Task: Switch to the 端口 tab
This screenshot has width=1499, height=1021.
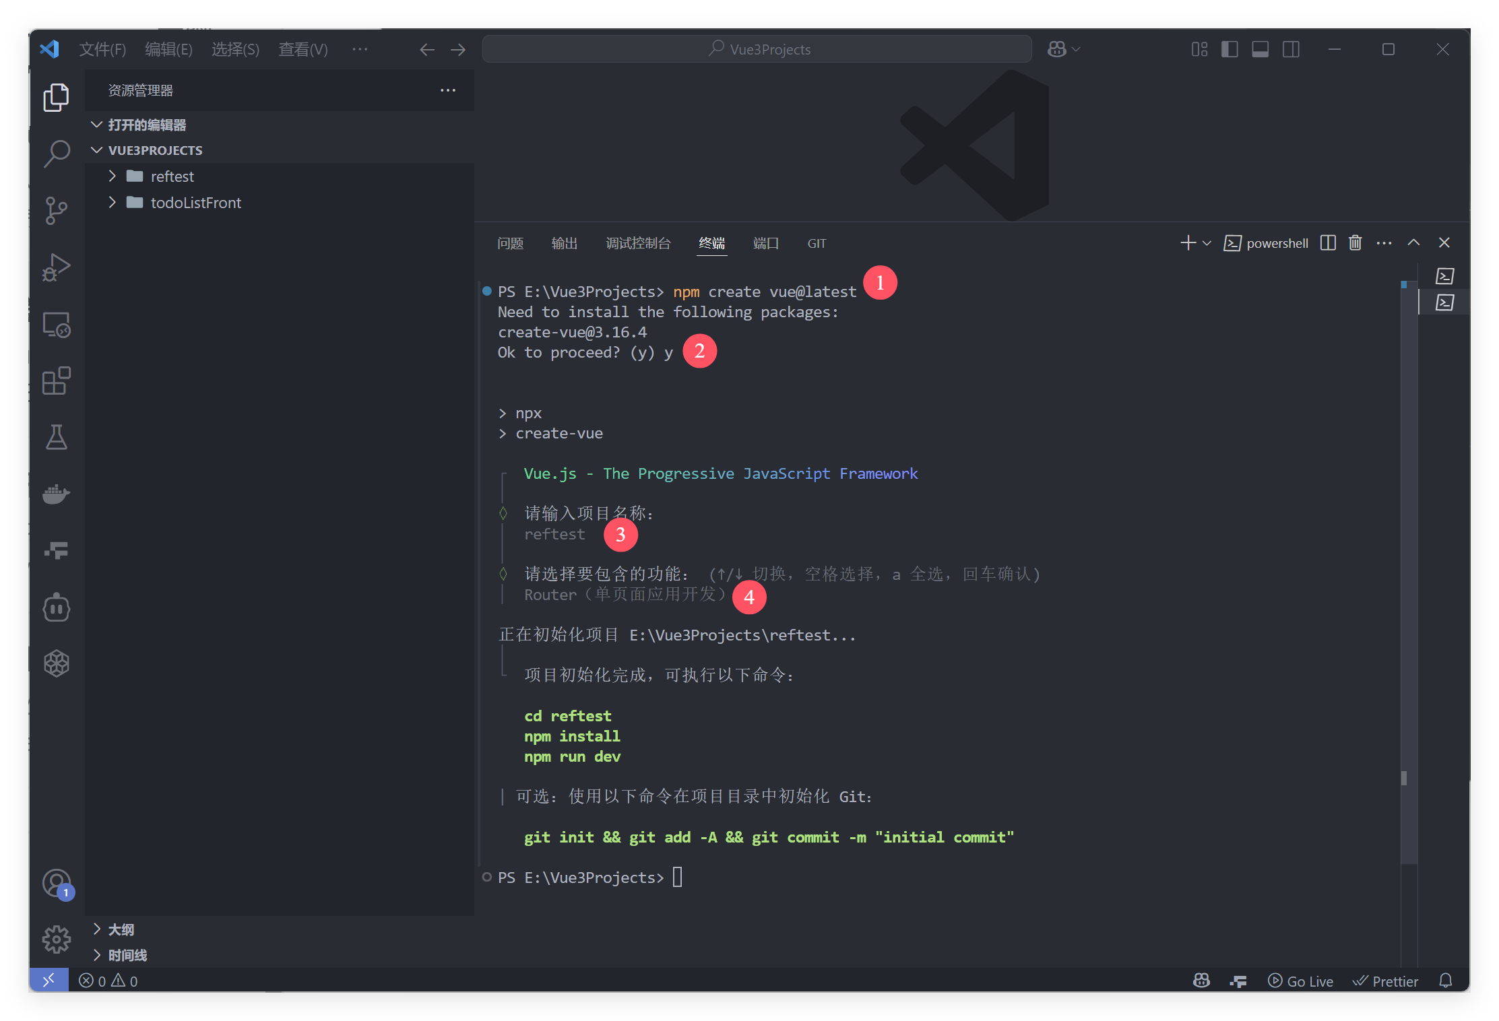Action: pyautogui.click(x=766, y=243)
